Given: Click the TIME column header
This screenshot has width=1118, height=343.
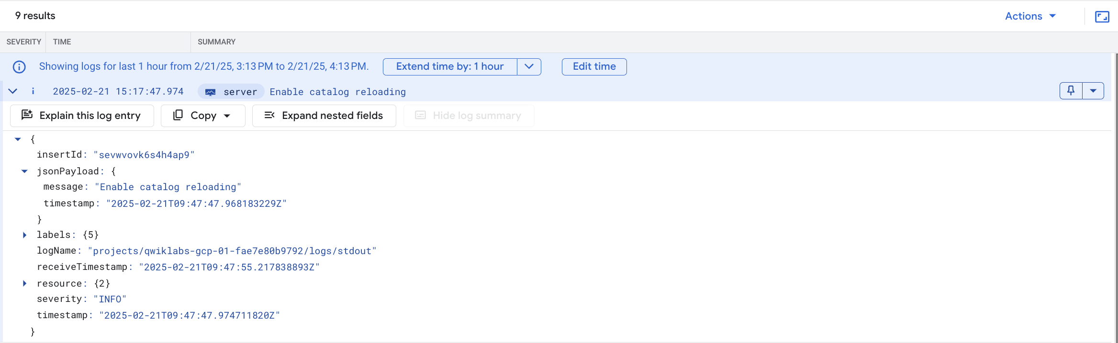Looking at the screenshot, I should tap(62, 42).
